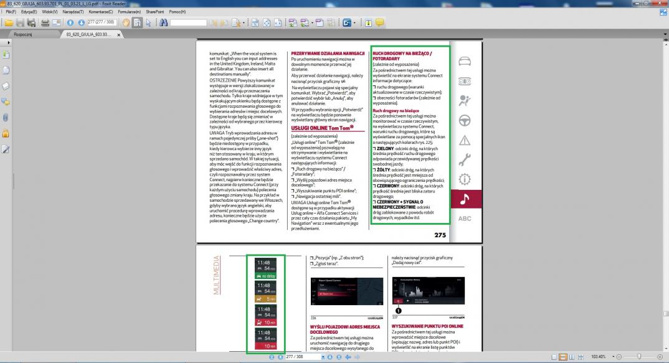The width and height of the screenshot is (669, 363).
Task: Open the Komentarze(C) menu
Action: coord(101,12)
